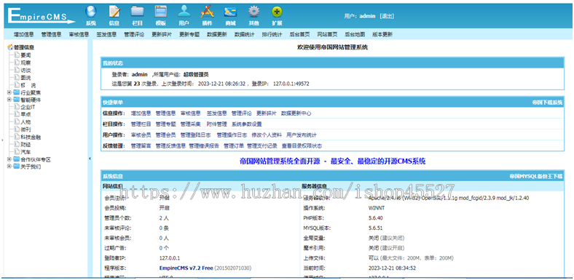This screenshot has width=574, height=280.
Task: Select 版本更新 in the top submenu bar
Action: (x=382, y=35)
